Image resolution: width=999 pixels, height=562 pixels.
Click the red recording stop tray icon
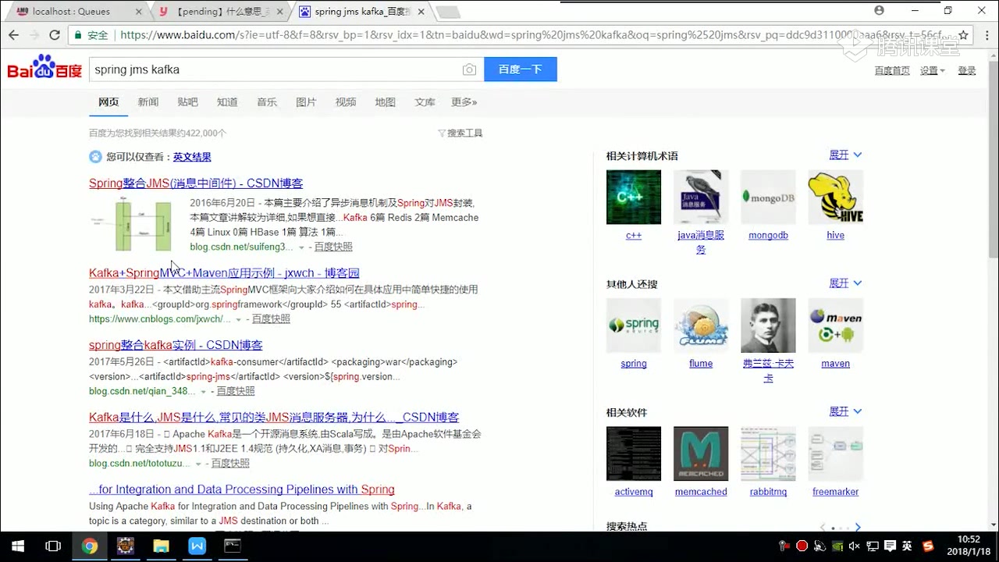coord(802,546)
